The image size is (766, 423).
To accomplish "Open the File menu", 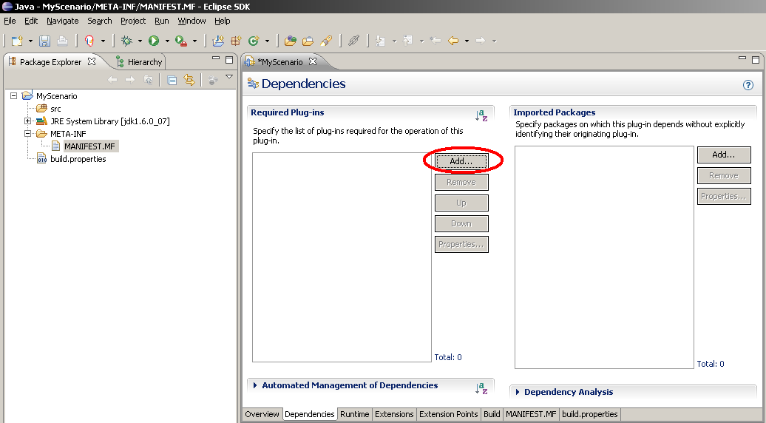I will coord(10,21).
